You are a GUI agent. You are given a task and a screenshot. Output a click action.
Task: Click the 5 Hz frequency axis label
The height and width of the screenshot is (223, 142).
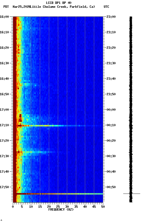click(x=22, y=207)
